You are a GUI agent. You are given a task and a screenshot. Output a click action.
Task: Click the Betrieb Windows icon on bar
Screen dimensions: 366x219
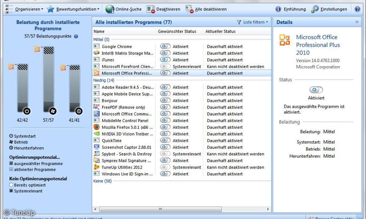[x=53, y=111]
